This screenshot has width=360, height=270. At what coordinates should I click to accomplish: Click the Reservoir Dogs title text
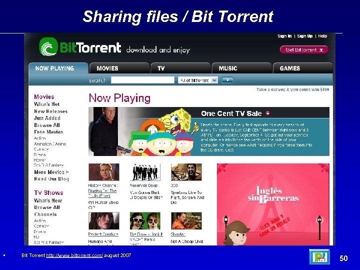point(143,185)
